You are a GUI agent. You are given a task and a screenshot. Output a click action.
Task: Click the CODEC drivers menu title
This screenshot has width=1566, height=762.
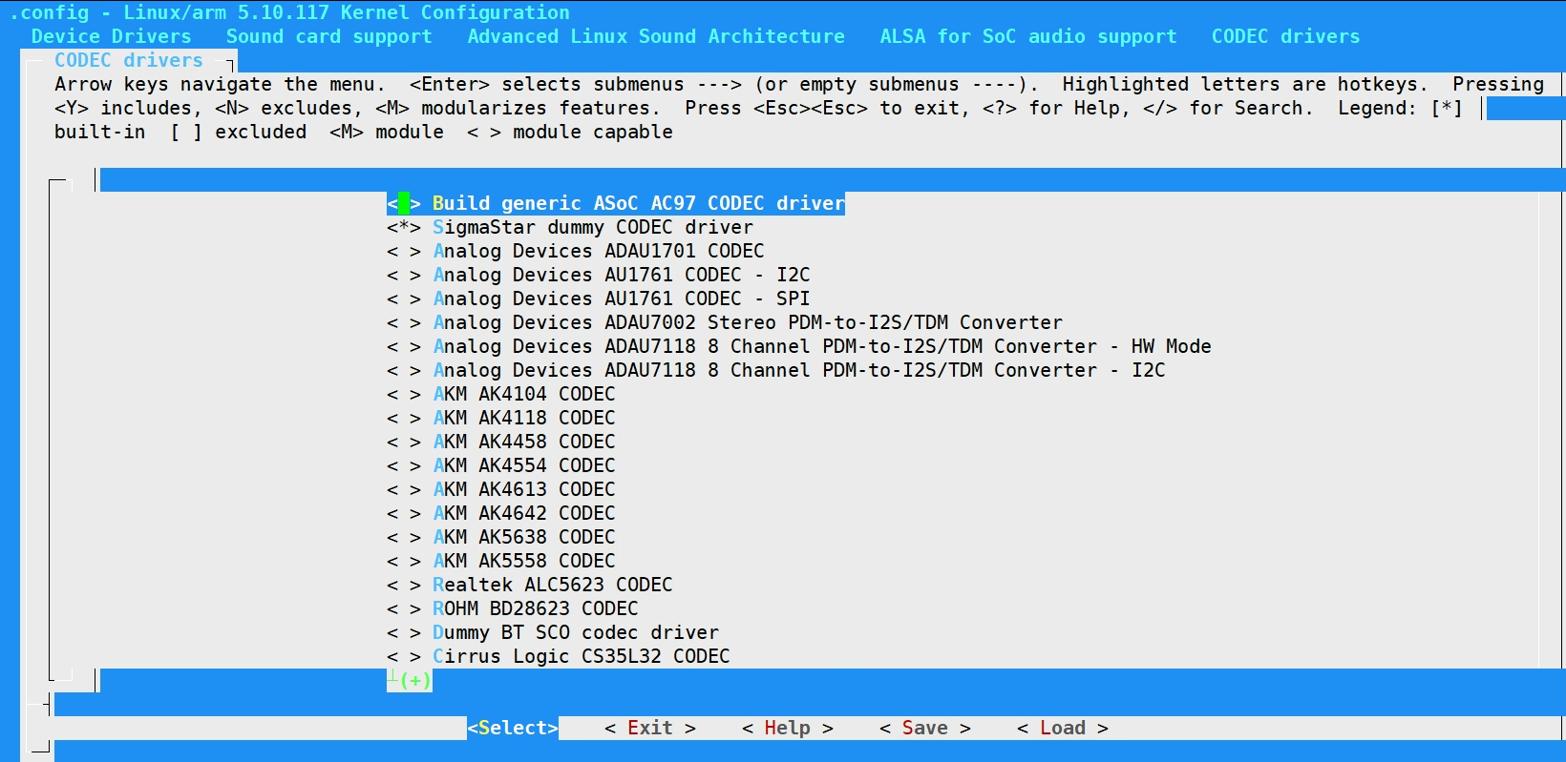129,60
